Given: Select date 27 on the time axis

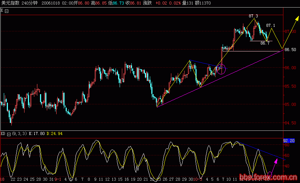Looking at the screenshot, I should pos(171,179).
